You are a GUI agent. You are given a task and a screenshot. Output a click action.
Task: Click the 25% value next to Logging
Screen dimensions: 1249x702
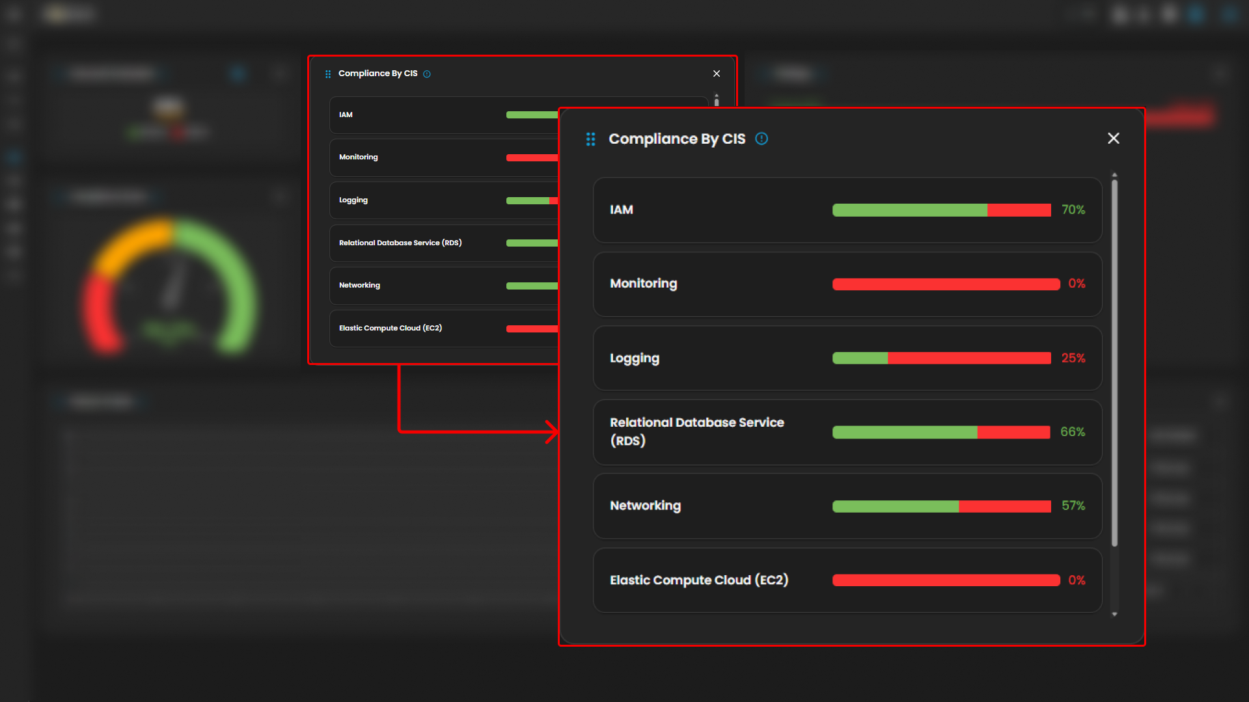[1073, 358]
